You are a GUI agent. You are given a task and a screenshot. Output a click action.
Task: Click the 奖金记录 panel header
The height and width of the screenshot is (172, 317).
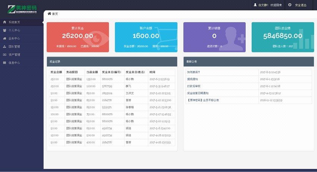[x=112, y=62]
